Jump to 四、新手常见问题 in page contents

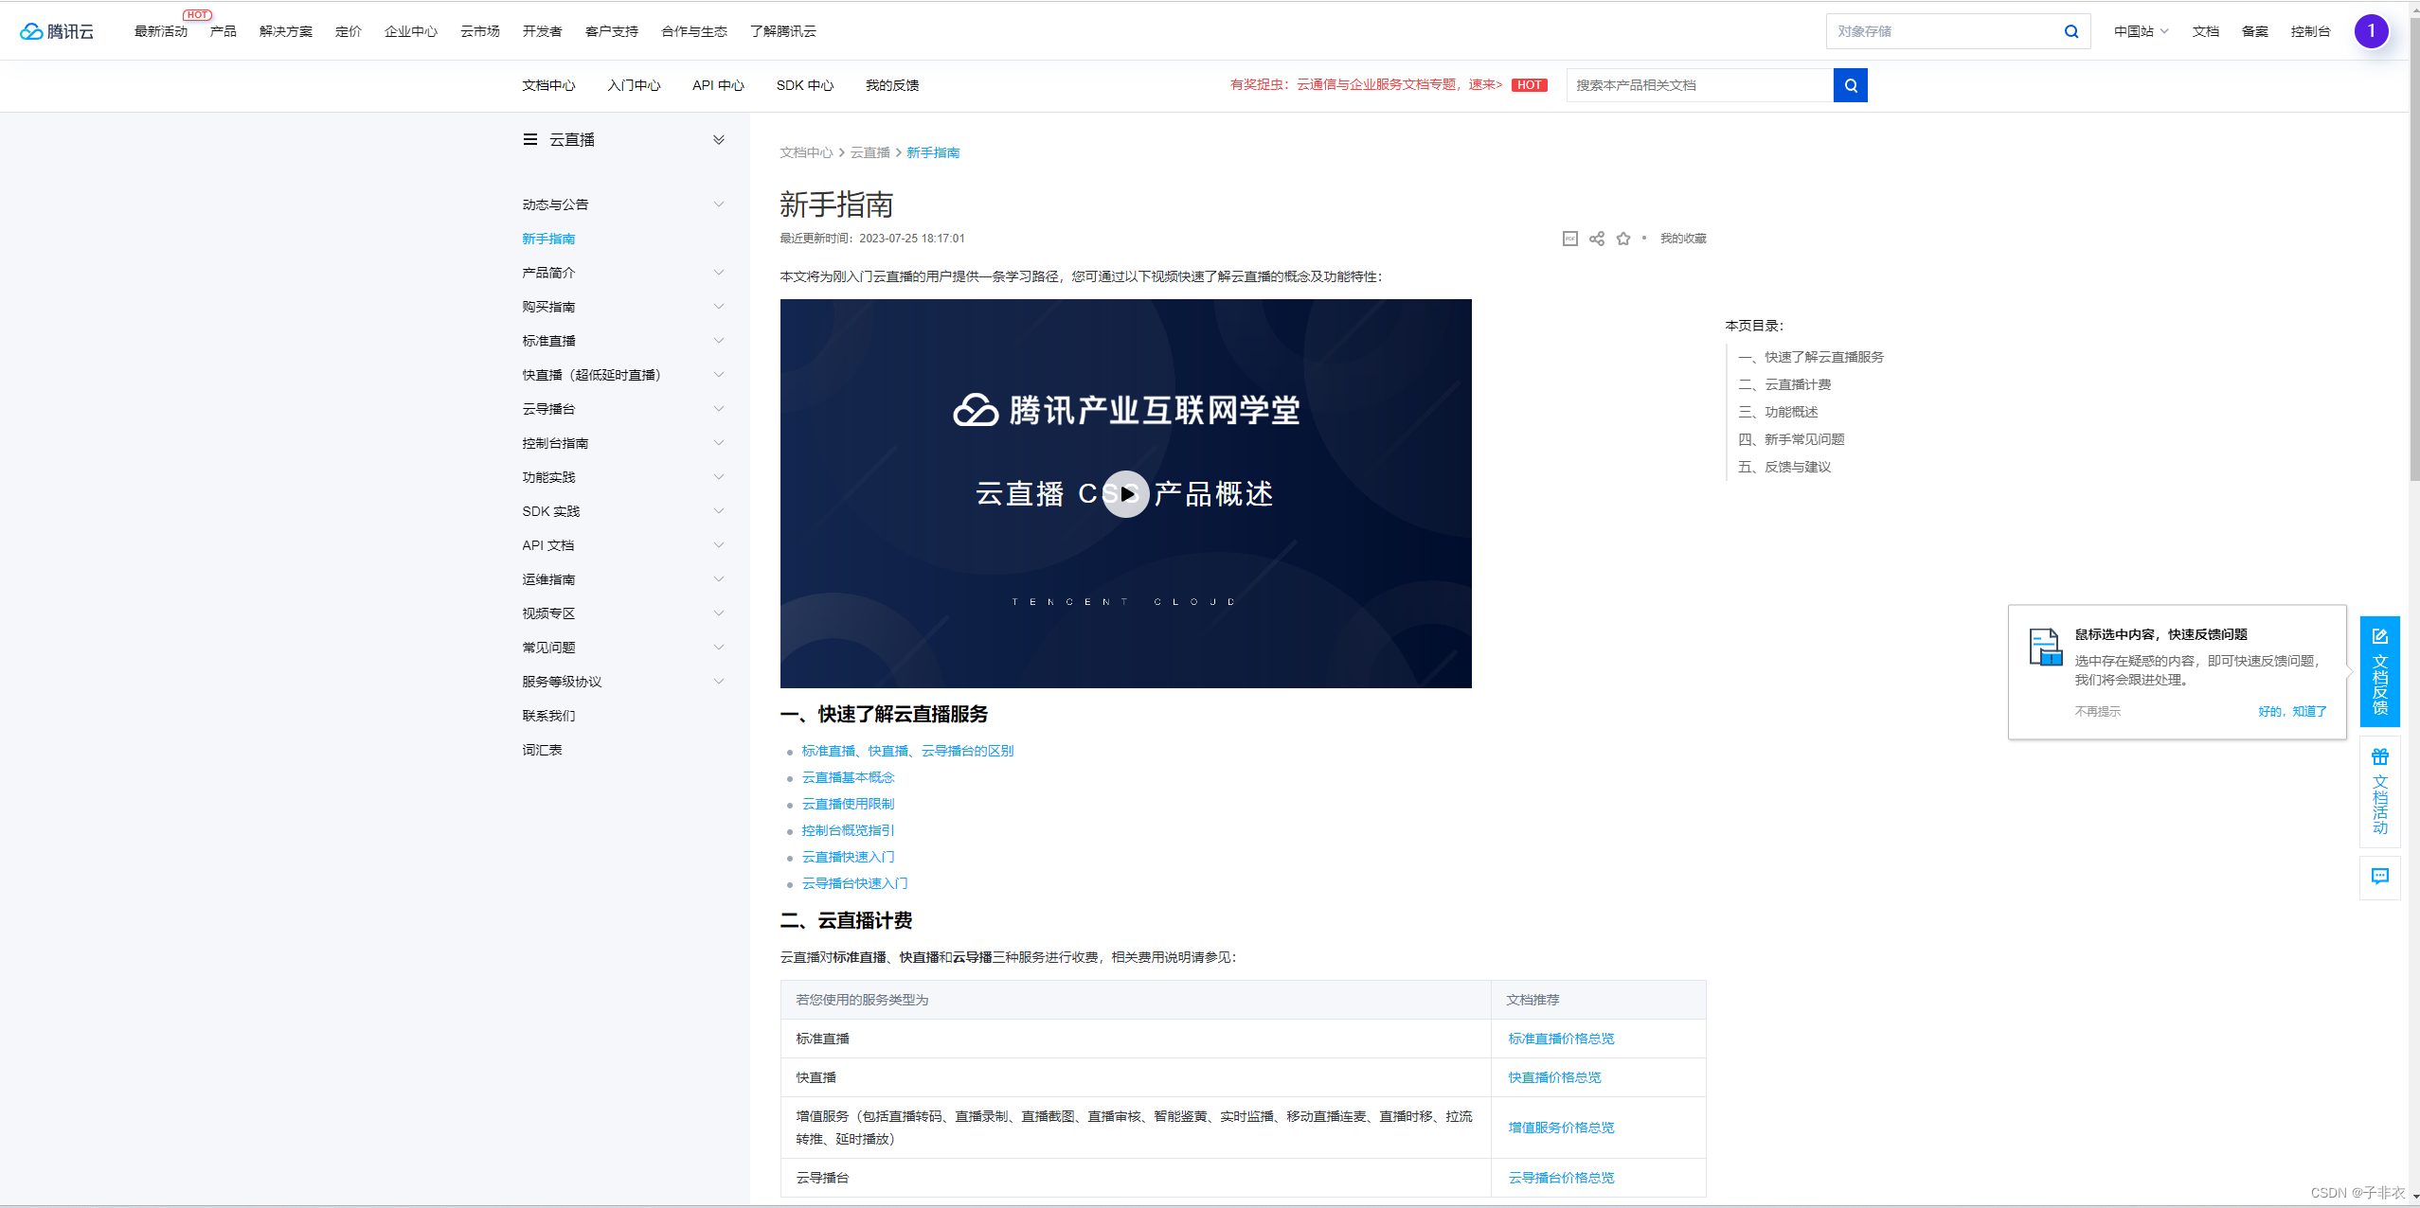[x=1791, y=439]
